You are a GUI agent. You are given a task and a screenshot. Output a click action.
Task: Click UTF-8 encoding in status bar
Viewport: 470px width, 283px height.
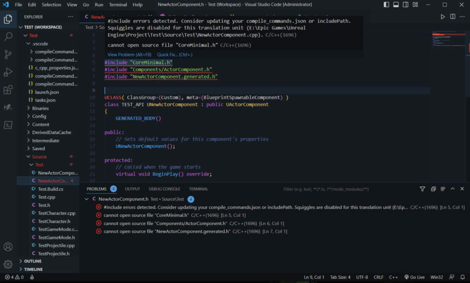point(362,277)
